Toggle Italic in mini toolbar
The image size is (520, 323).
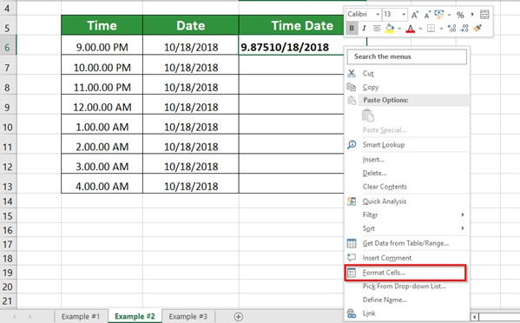(x=364, y=29)
